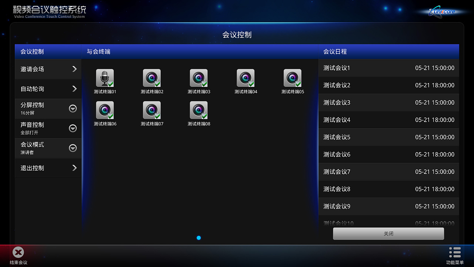Screen dimensions: 474x267
Task: Click 测试会议2 time 05-21 18:00:00
Action: pyautogui.click(x=435, y=85)
